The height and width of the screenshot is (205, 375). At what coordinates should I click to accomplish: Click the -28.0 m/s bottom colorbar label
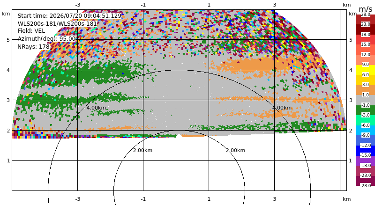(366, 185)
